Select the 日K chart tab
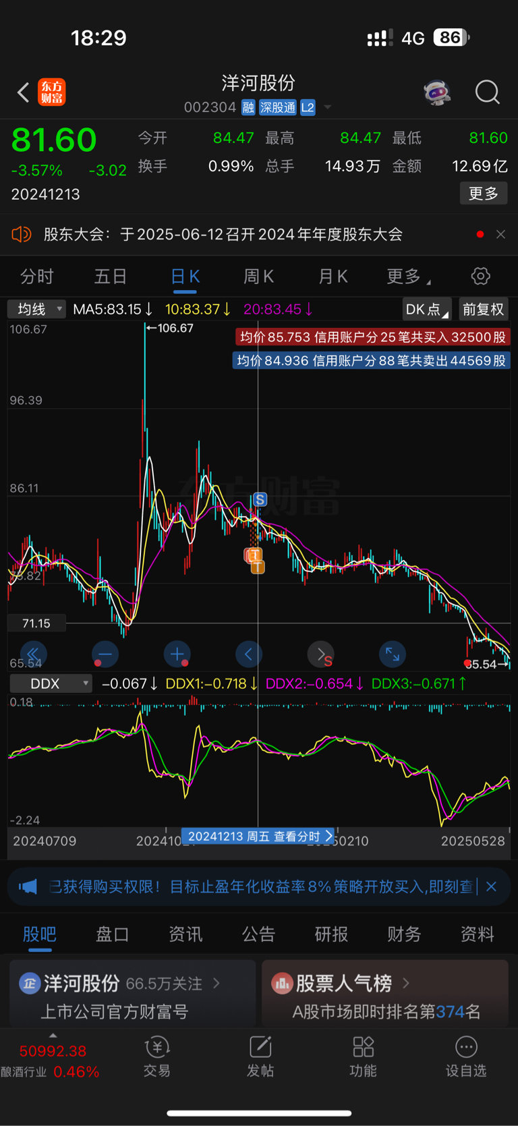The image size is (518, 1126). (185, 277)
